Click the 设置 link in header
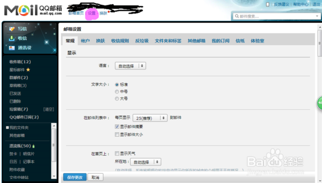Image resolution: width=322 pixels, height=183 pixels. point(92,13)
